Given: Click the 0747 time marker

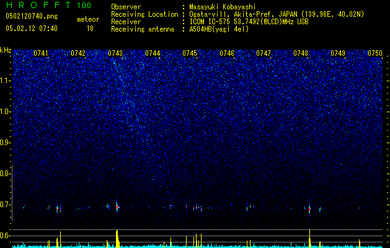Looking at the screenshot, I should pyautogui.click(x=264, y=53).
